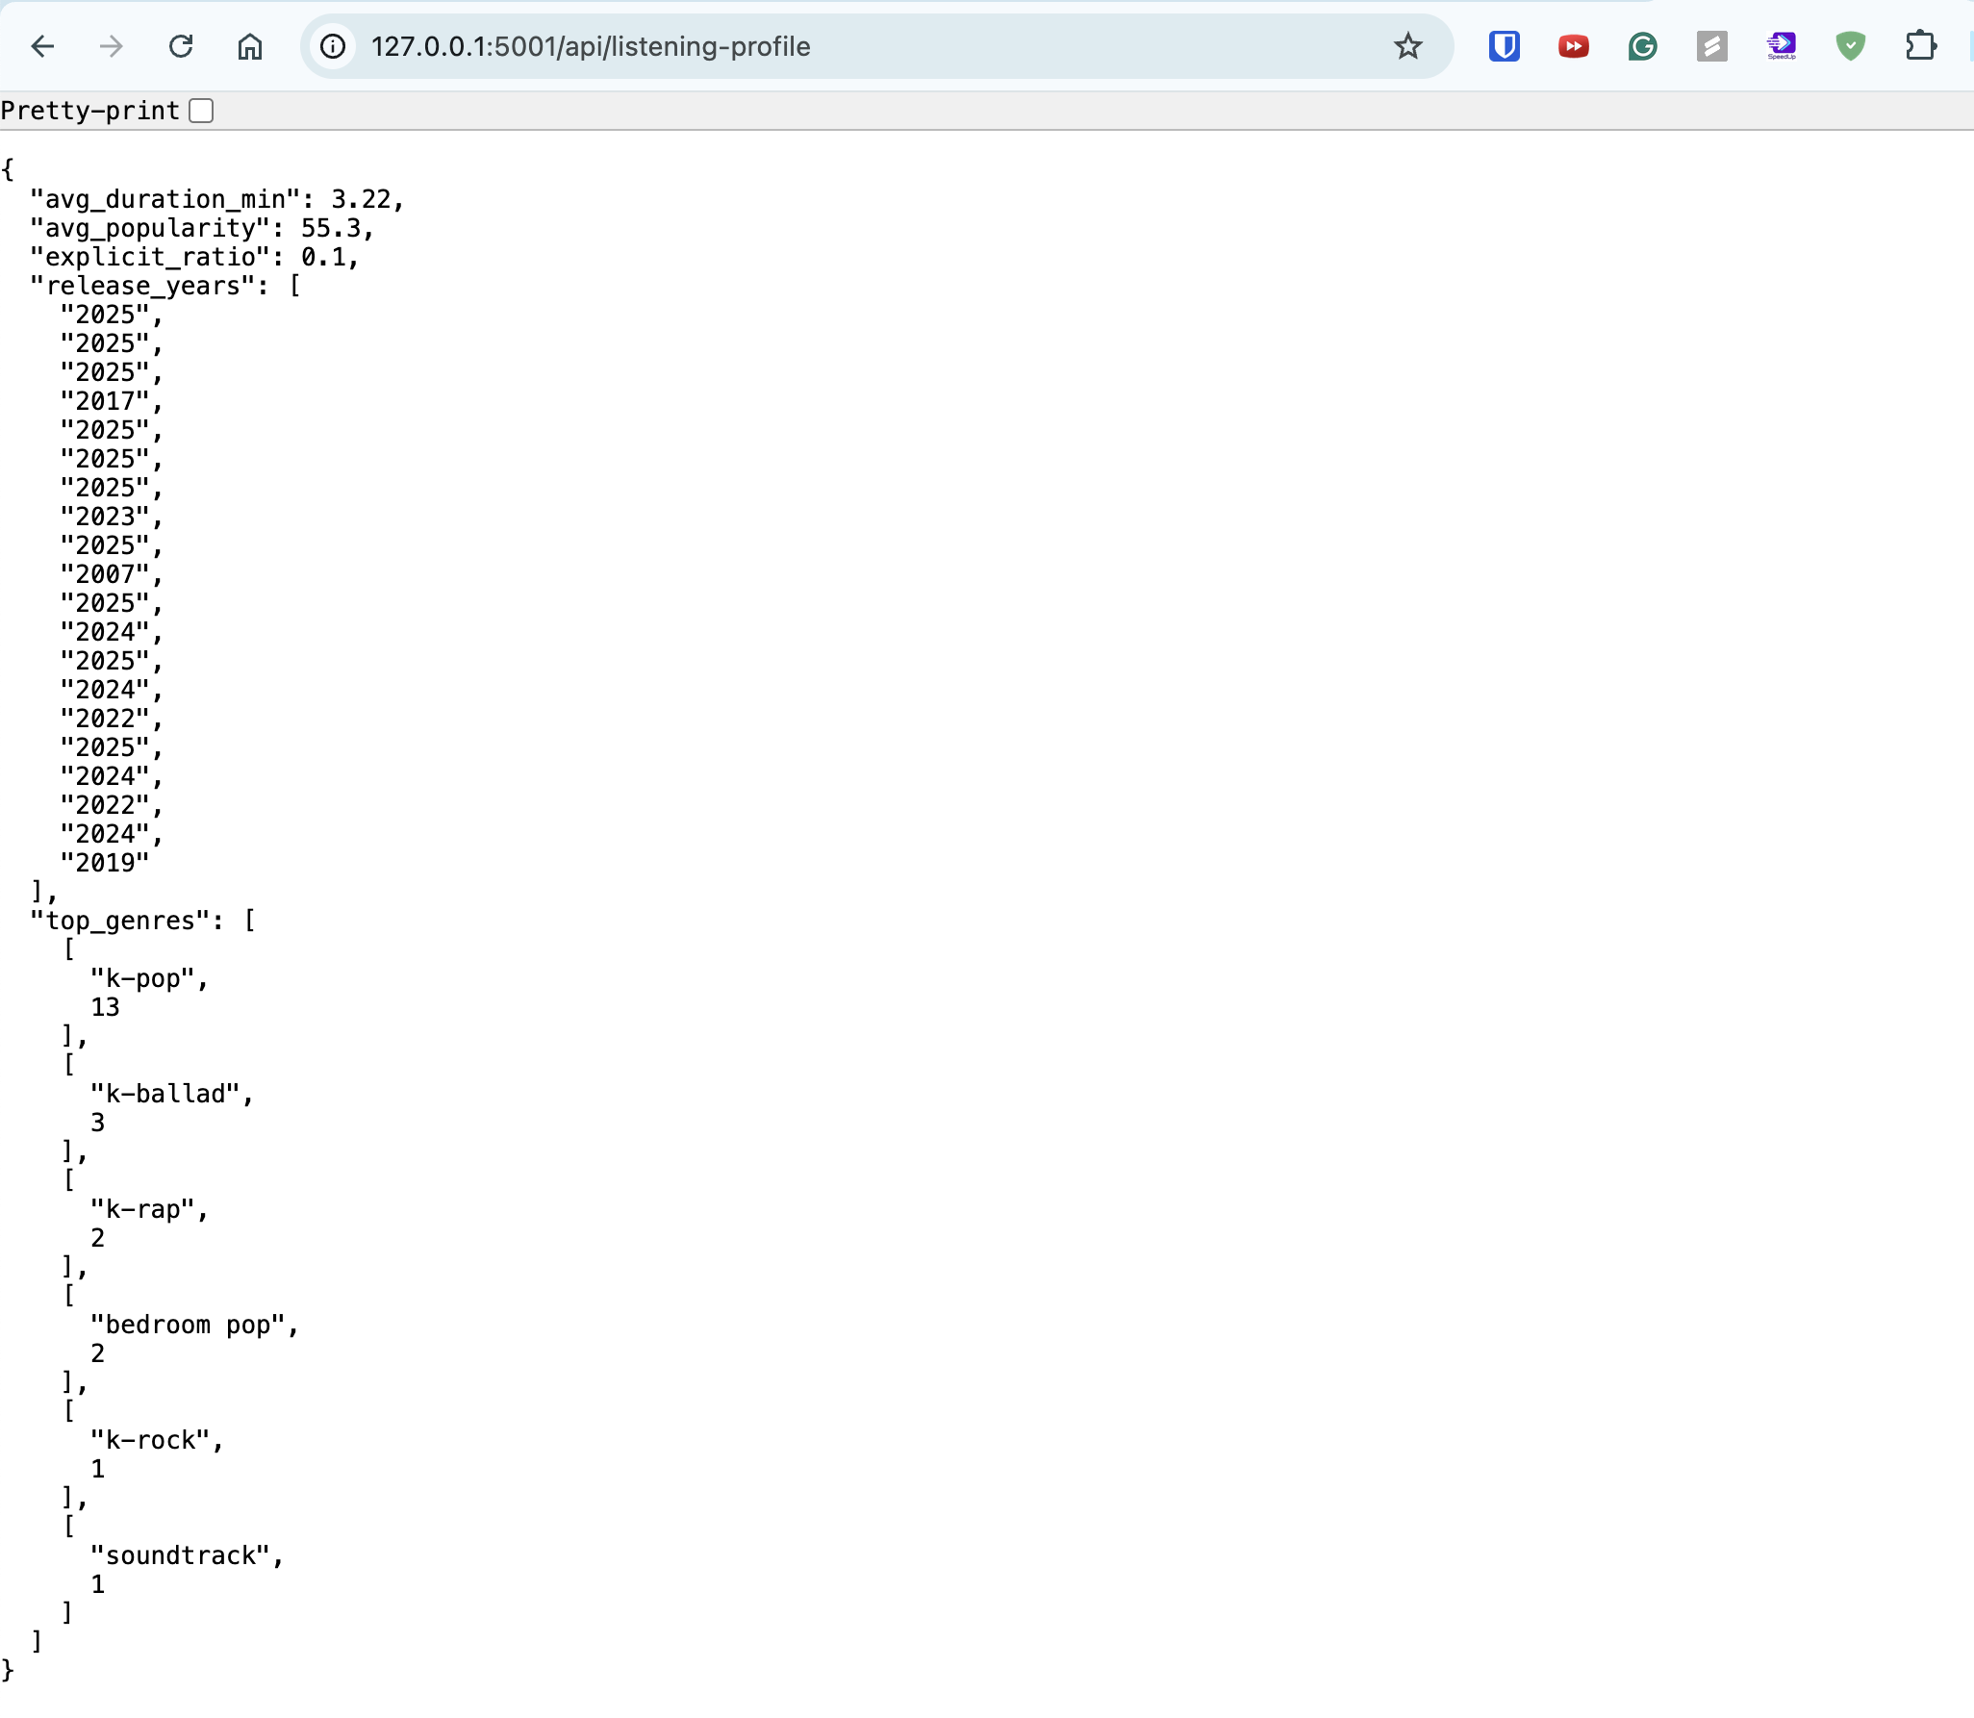1974x1718 pixels.
Task: Navigate back using the back arrow
Action: pos(42,45)
